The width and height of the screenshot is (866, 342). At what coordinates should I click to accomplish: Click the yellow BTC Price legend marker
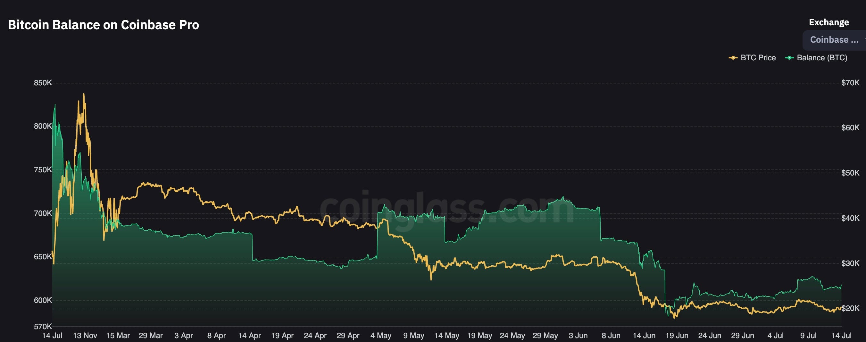tap(733, 58)
